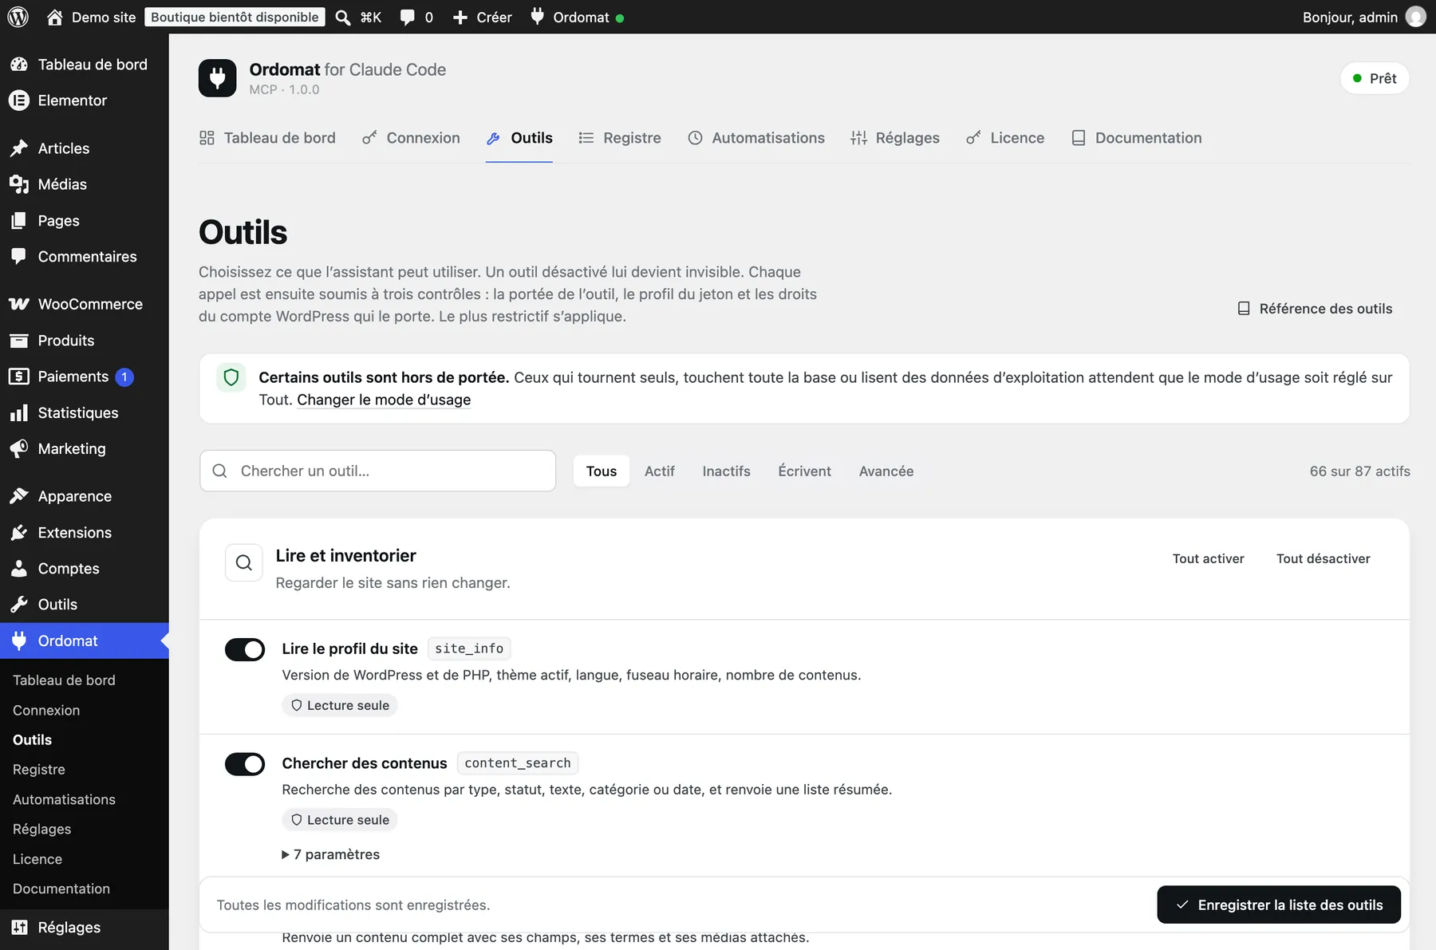Open the Automatisations submenu item in sidebar
This screenshot has width=1436, height=950.
(64, 799)
